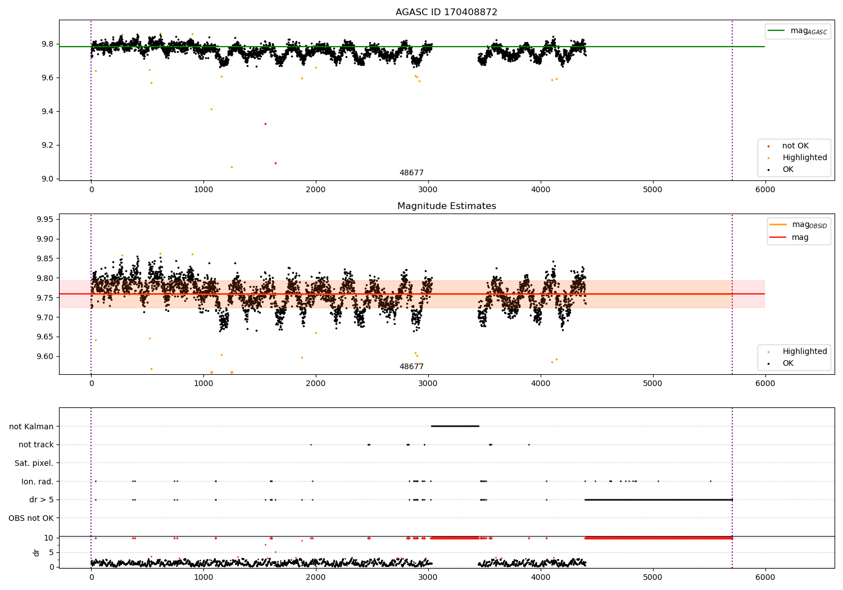Click the '9.75' y-axis tick label
The image size is (843, 590).
45,298
